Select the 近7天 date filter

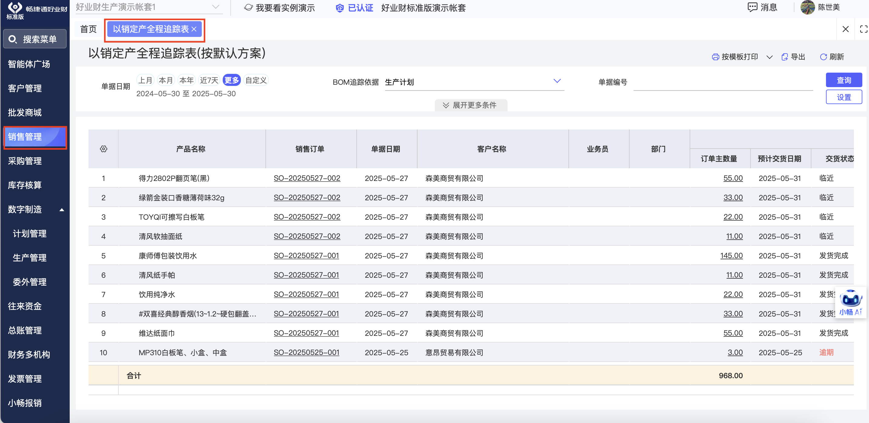(209, 80)
